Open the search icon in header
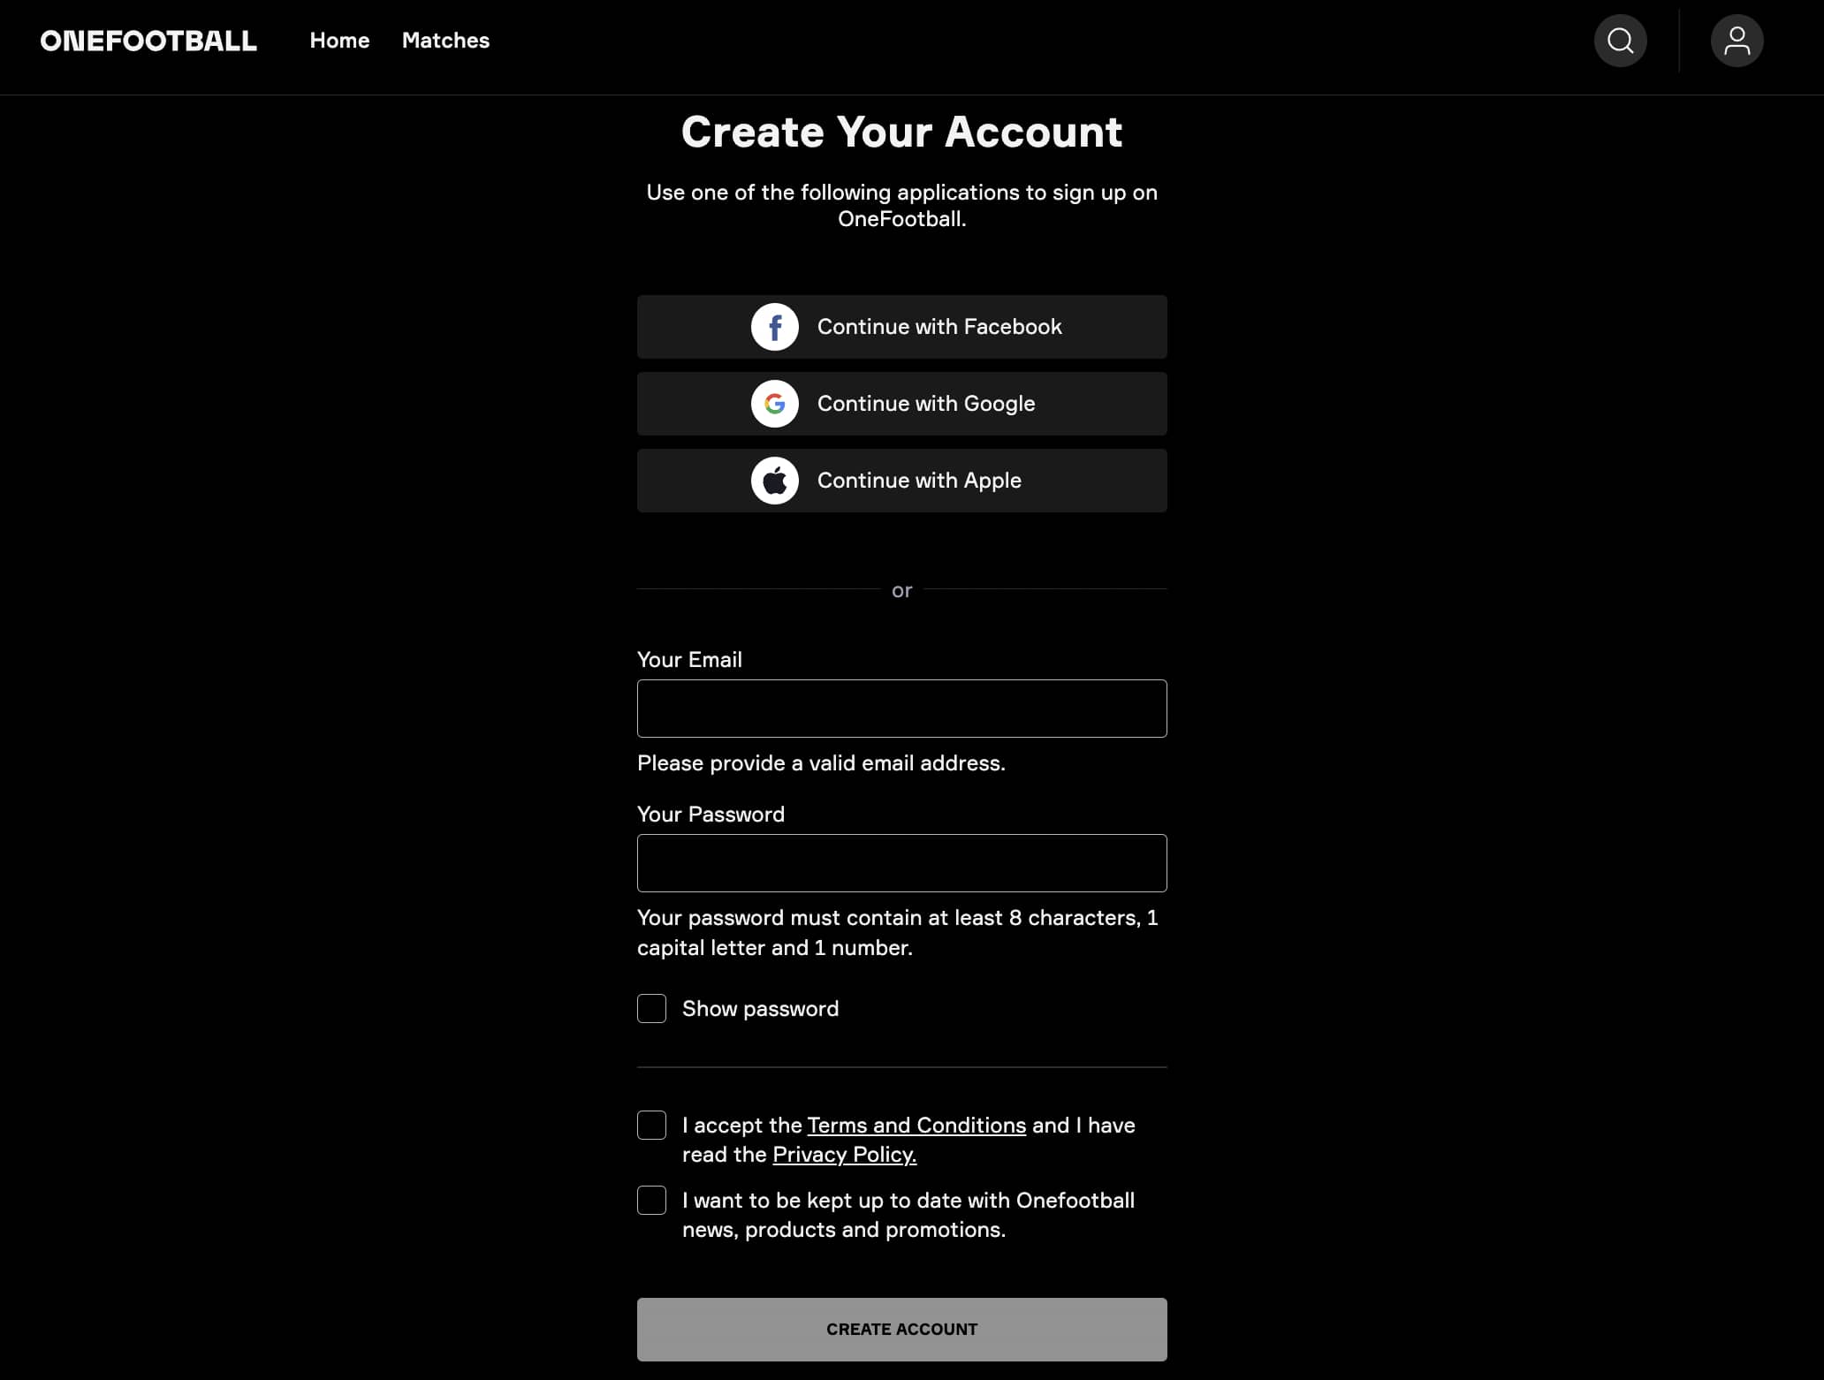This screenshot has height=1380, width=1824. [x=1620, y=41]
